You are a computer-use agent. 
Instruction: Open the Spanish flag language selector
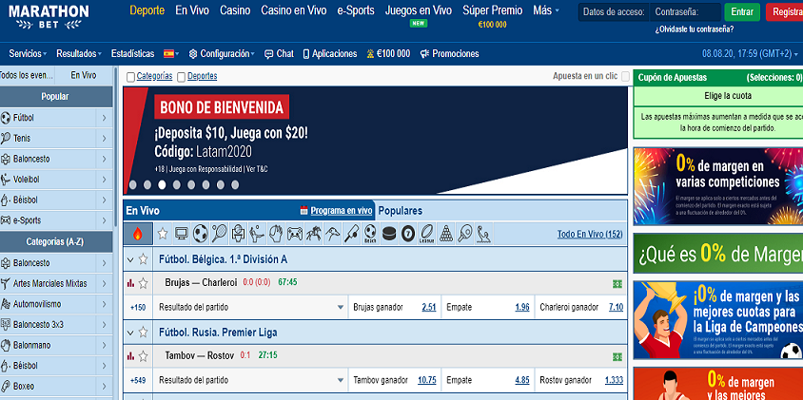coord(171,54)
